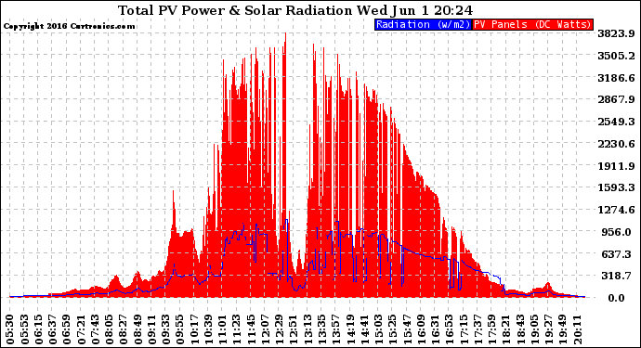
Task: Select the y-axis value 1274.6
Action: click(x=616, y=210)
